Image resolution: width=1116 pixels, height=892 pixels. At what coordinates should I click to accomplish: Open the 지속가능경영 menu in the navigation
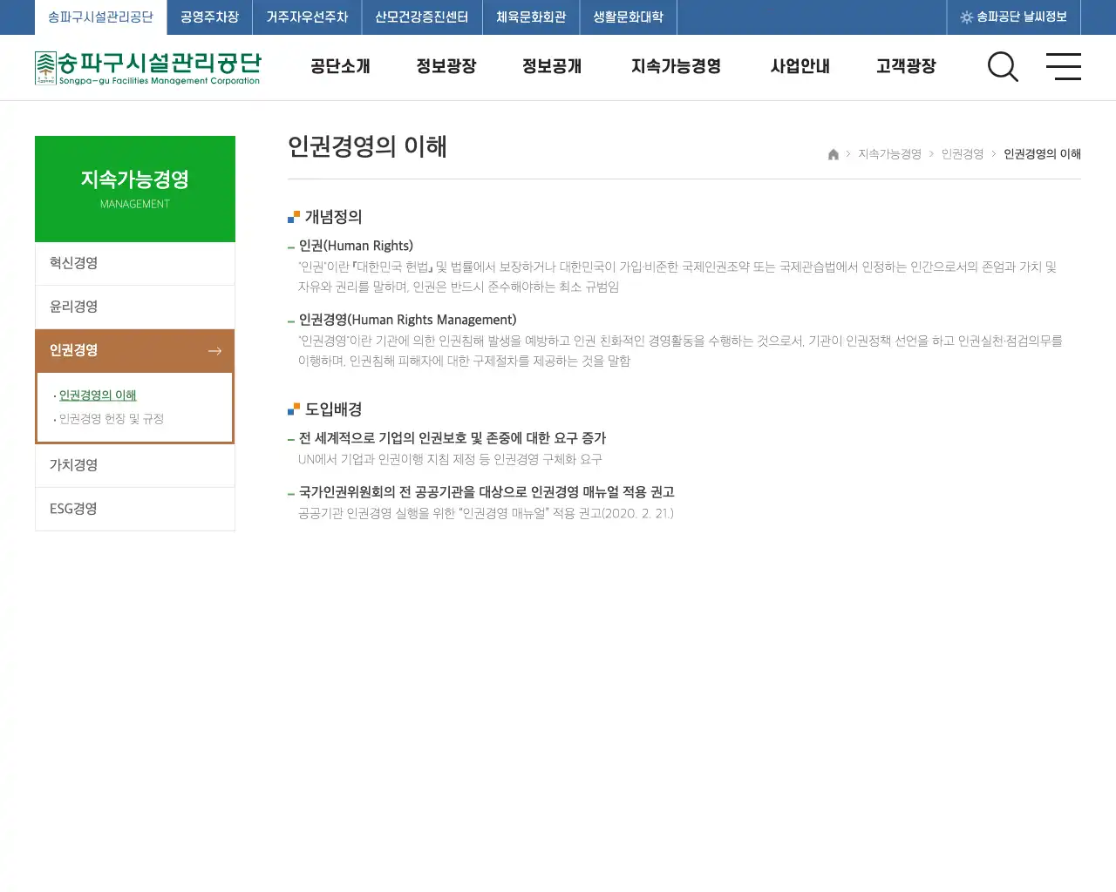[x=676, y=66]
